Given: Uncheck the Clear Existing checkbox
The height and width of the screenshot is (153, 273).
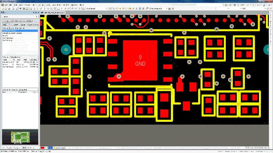Looking at the screenshot, I should (x=27, y=25).
